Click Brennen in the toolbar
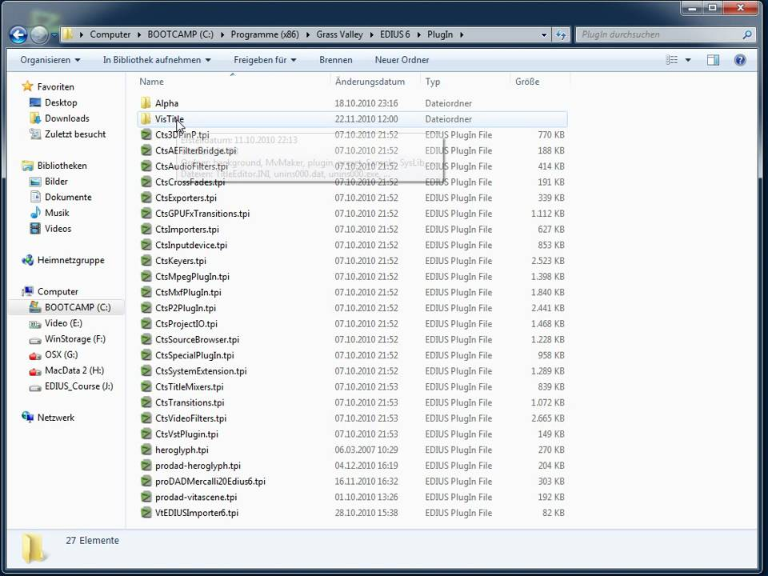Screen dimensions: 768x576 pyautogui.click(x=335, y=60)
